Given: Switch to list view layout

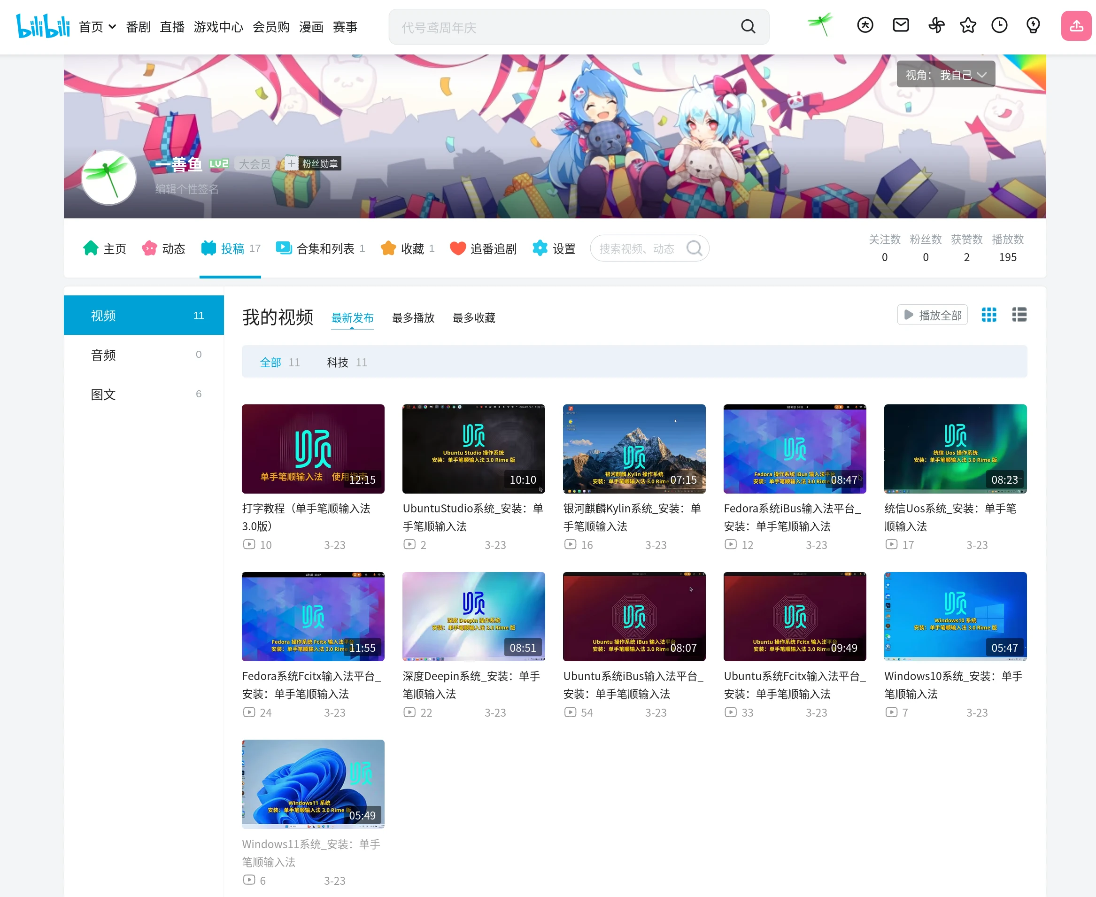Looking at the screenshot, I should (x=1019, y=315).
